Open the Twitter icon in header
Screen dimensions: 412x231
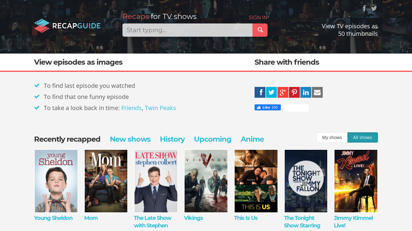tap(374, 8)
